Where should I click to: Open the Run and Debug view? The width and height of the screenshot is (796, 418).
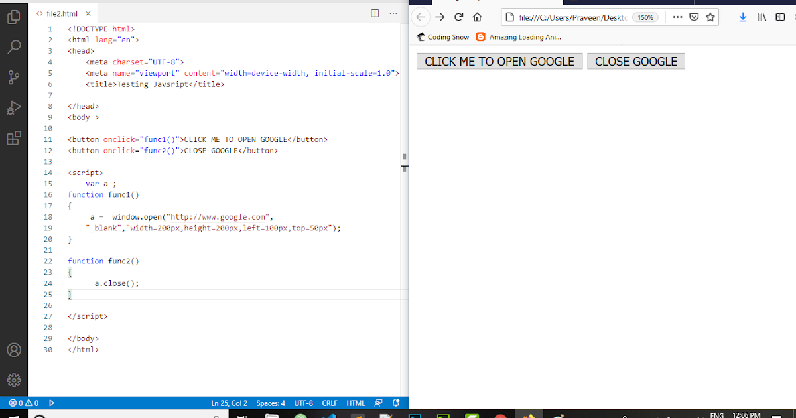(13, 107)
